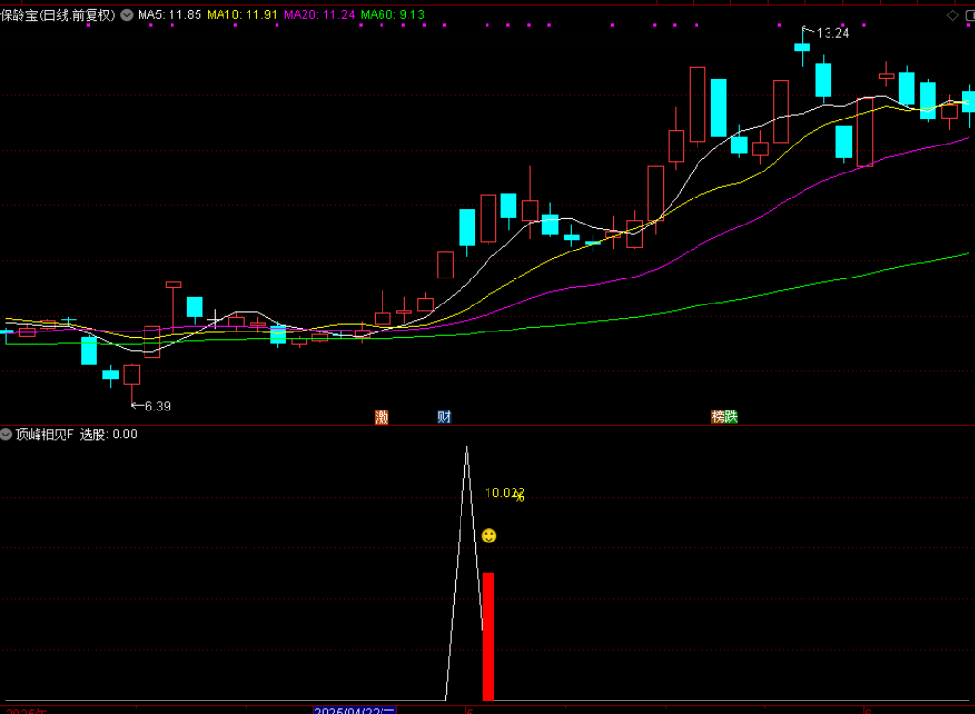
Task: Click the 财 financial report marker
Action: click(x=444, y=417)
